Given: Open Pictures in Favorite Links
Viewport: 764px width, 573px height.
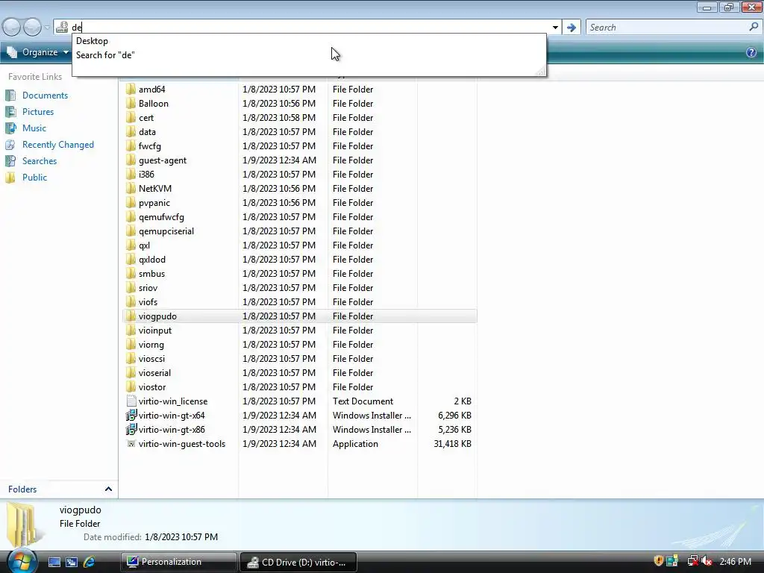Looking at the screenshot, I should [x=38, y=112].
